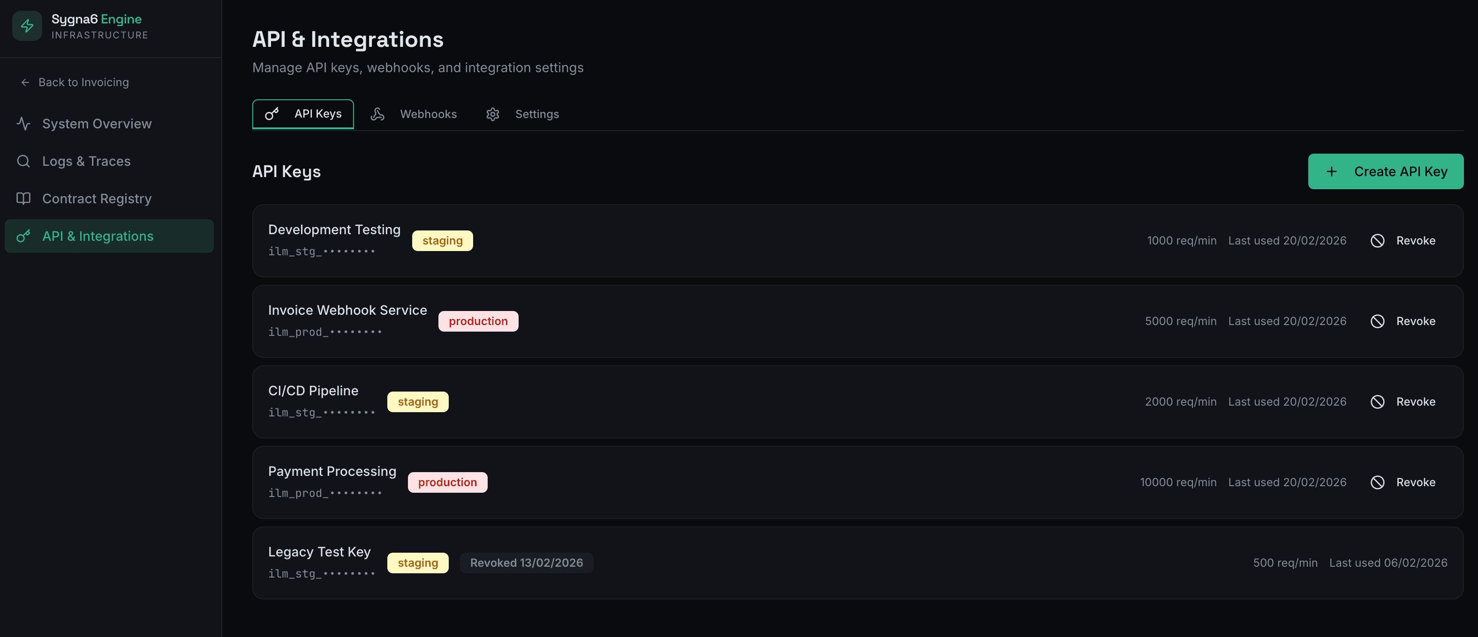The image size is (1478, 637).
Task: Click the waveform icon beside System Overview
Action: [23, 123]
